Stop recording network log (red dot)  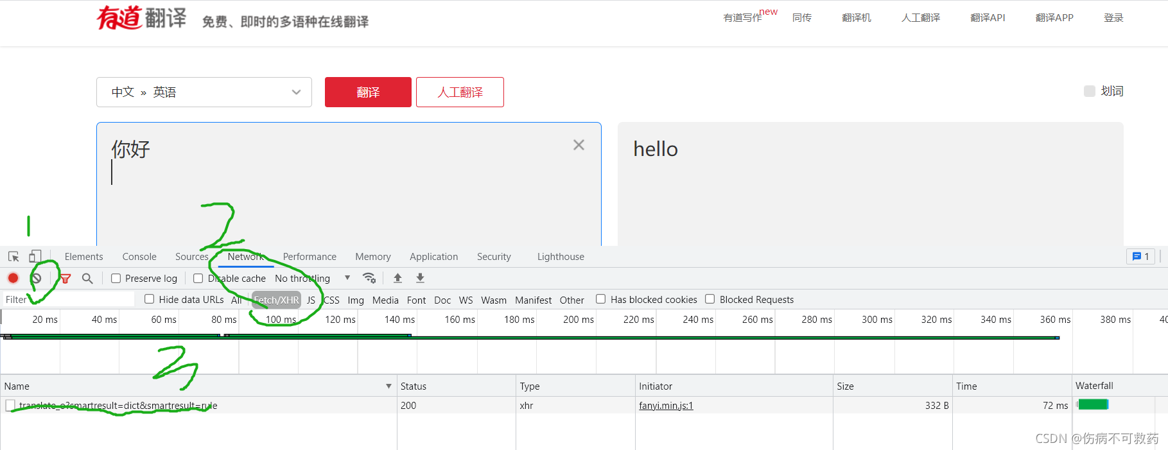pos(13,278)
